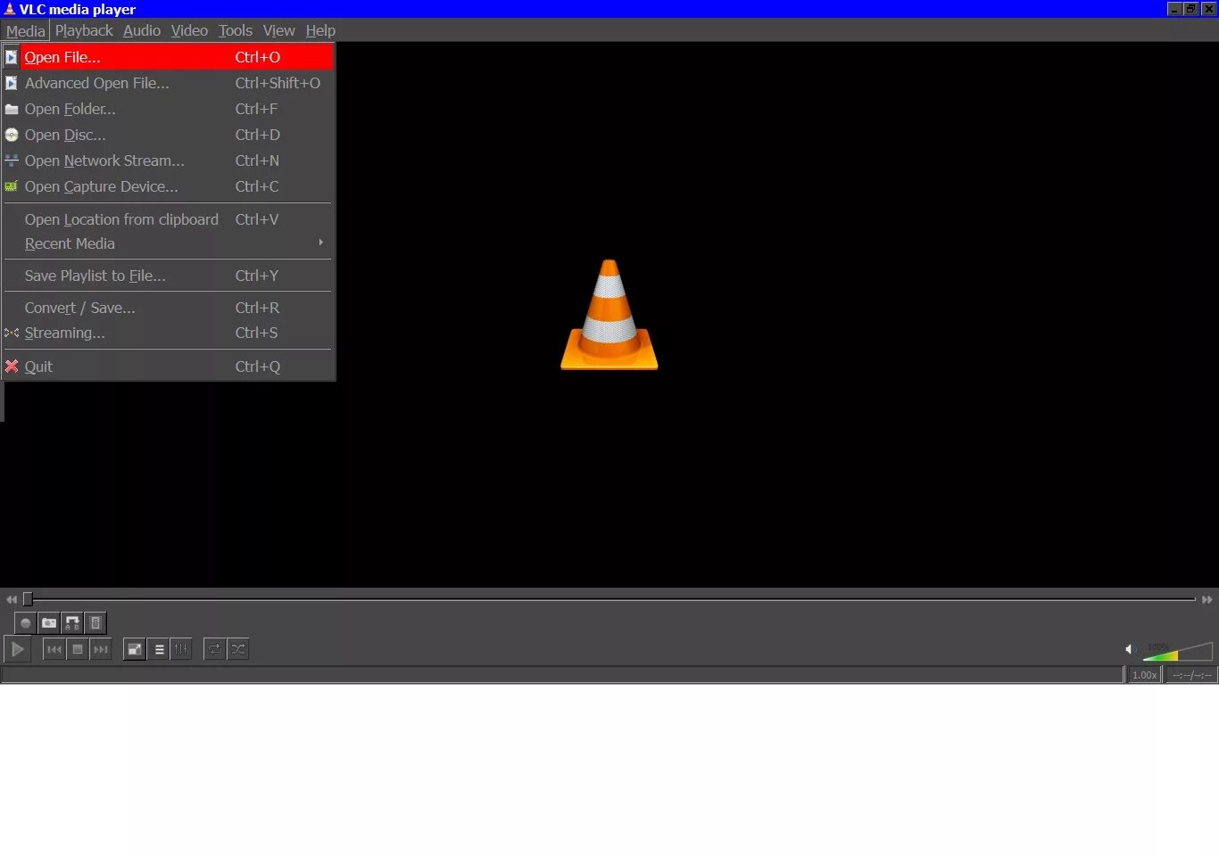Click the status bar message area
This screenshot has height=856, width=1219.
coord(562,675)
